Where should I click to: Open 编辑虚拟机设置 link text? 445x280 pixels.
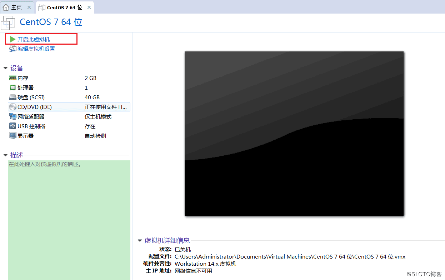click(36, 49)
